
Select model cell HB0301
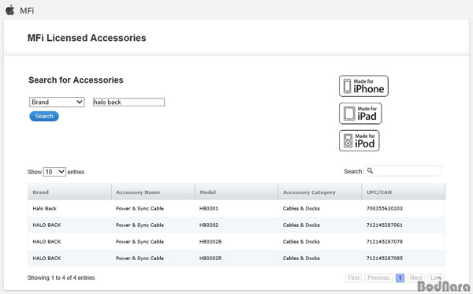[x=209, y=208]
